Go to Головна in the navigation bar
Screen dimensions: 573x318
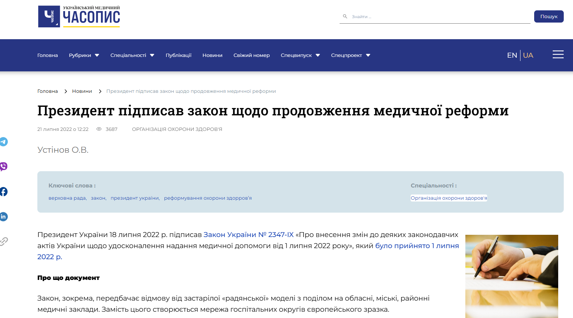pyautogui.click(x=48, y=55)
